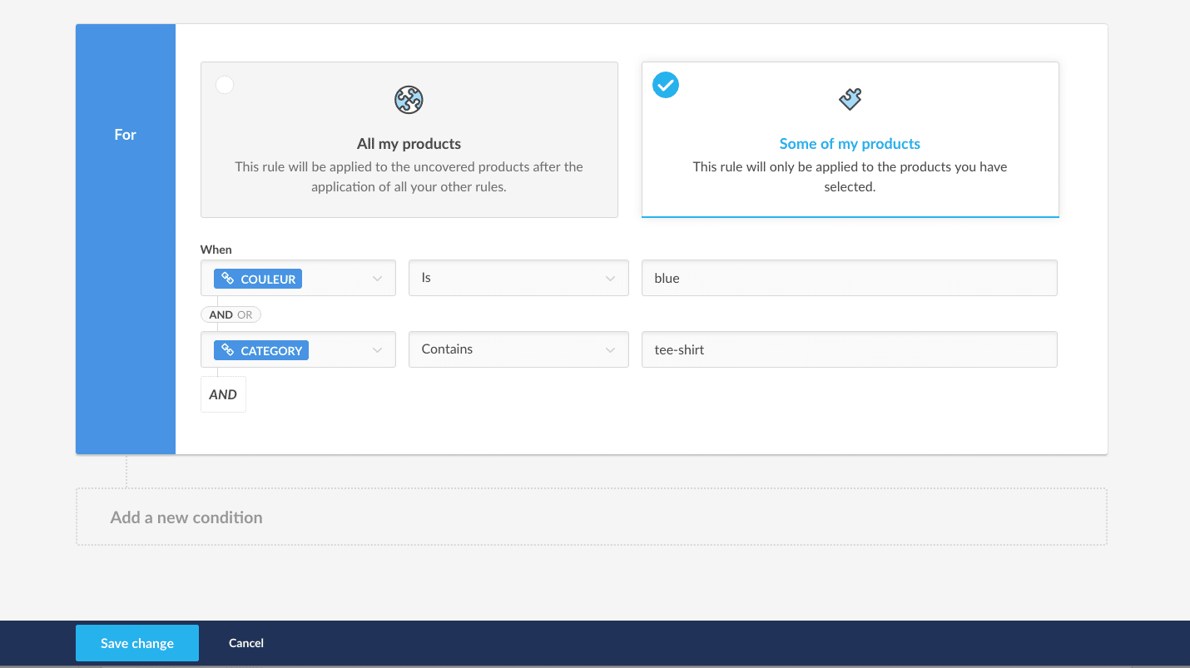
Task: Switch the condition operator to OR
Action: point(245,315)
